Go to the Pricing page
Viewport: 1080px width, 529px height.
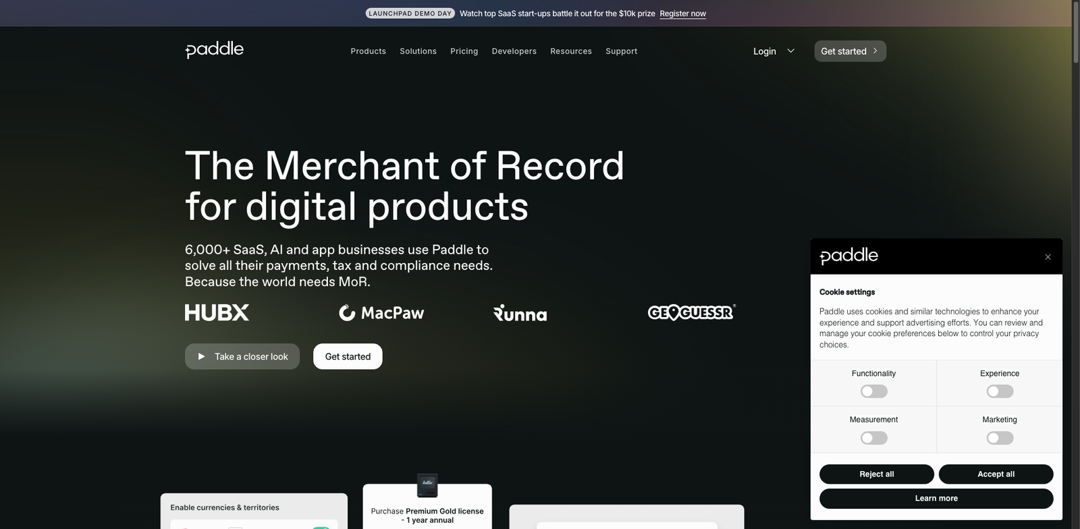point(464,51)
